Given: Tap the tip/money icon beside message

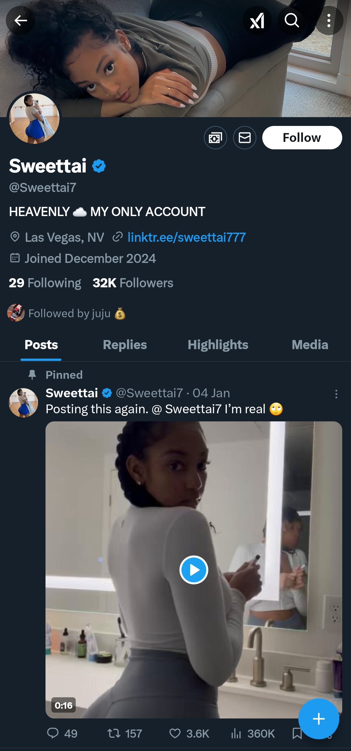Looking at the screenshot, I should click(215, 138).
